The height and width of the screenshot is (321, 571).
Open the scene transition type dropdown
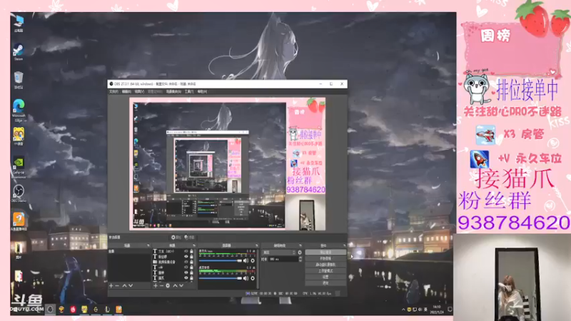pyautogui.click(x=279, y=253)
